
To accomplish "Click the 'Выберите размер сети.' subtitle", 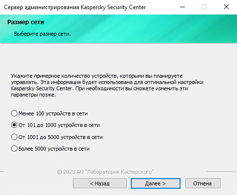I will pos(42,34).
